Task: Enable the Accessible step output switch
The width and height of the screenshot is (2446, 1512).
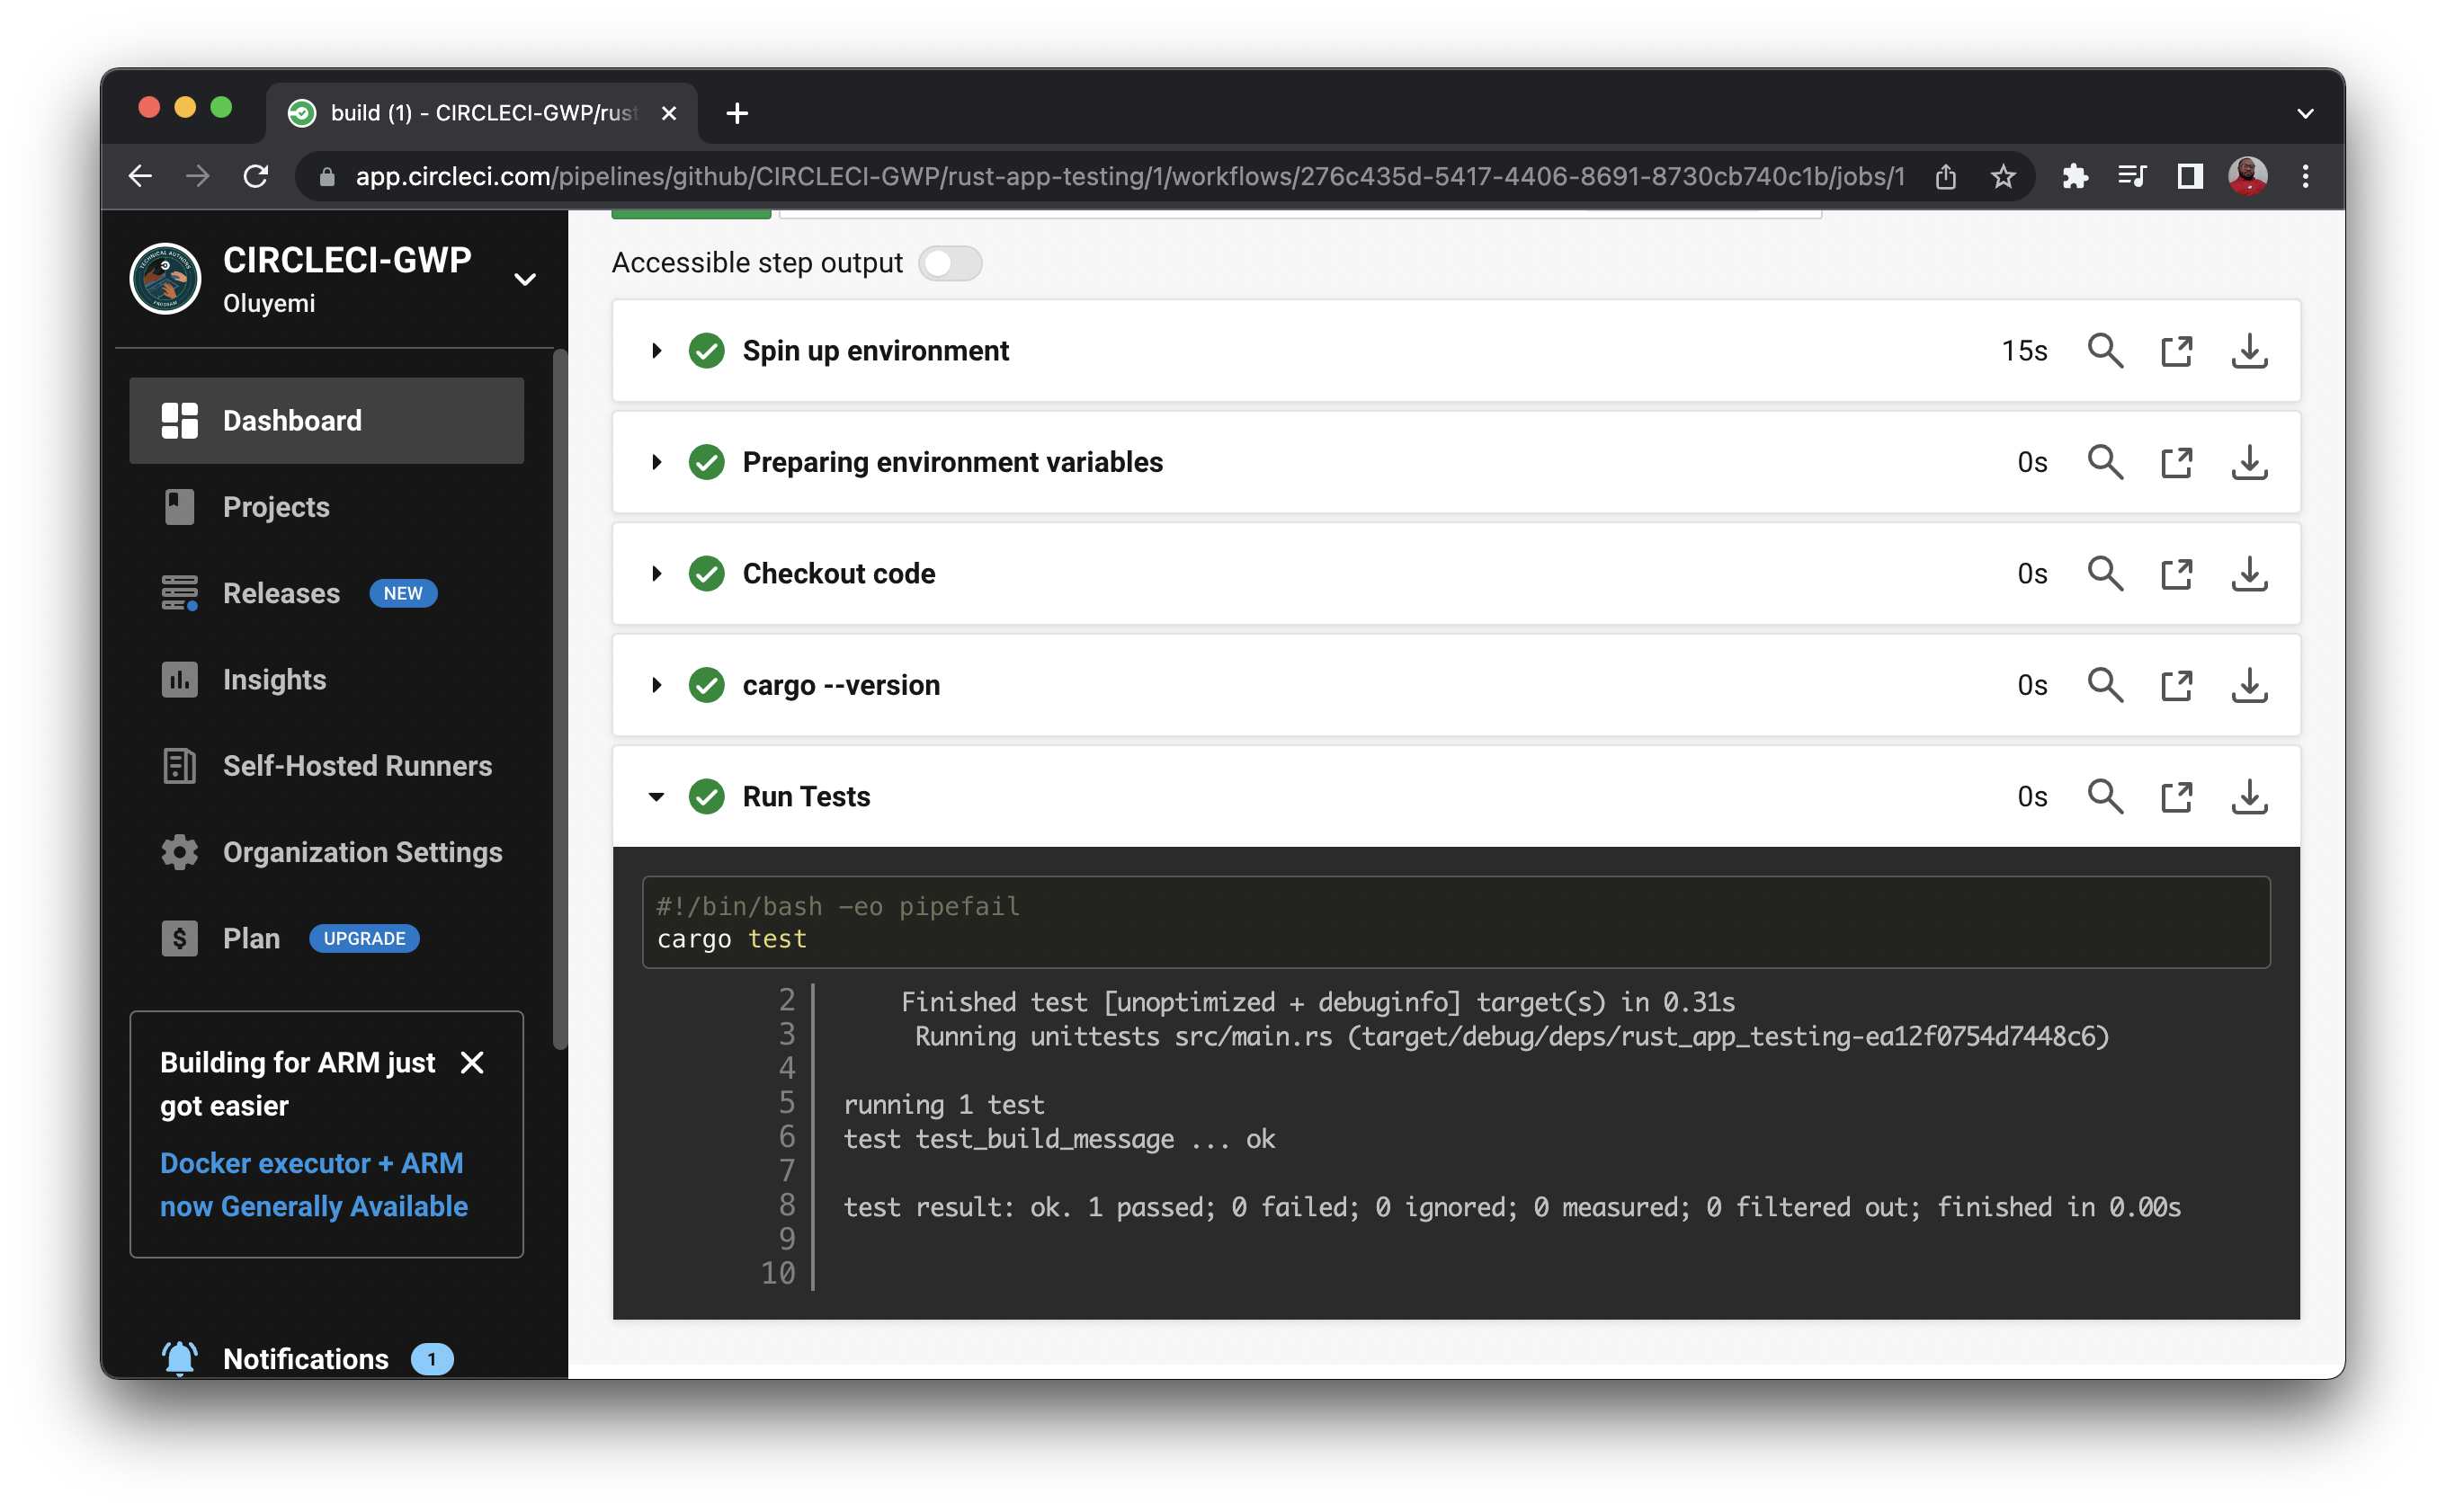Action: click(950, 264)
